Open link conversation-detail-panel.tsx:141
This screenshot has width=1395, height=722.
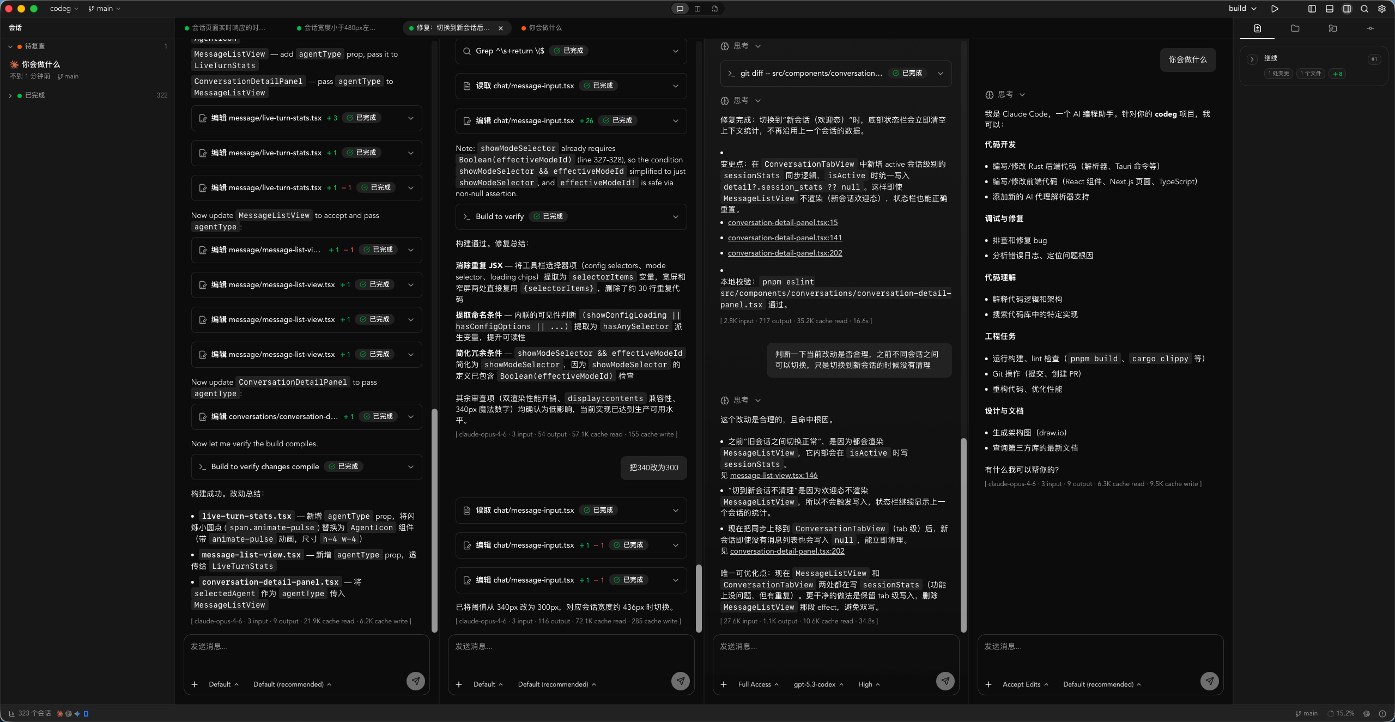pos(785,238)
